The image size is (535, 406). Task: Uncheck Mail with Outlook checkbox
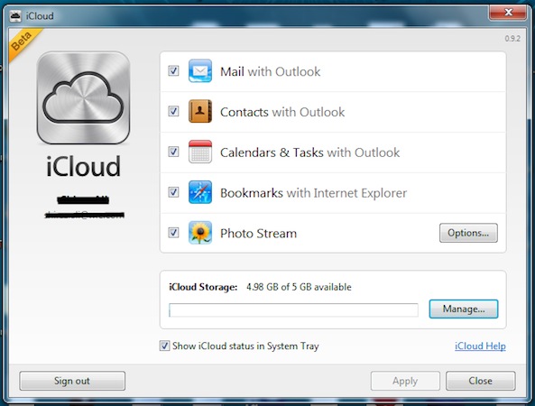(x=173, y=71)
